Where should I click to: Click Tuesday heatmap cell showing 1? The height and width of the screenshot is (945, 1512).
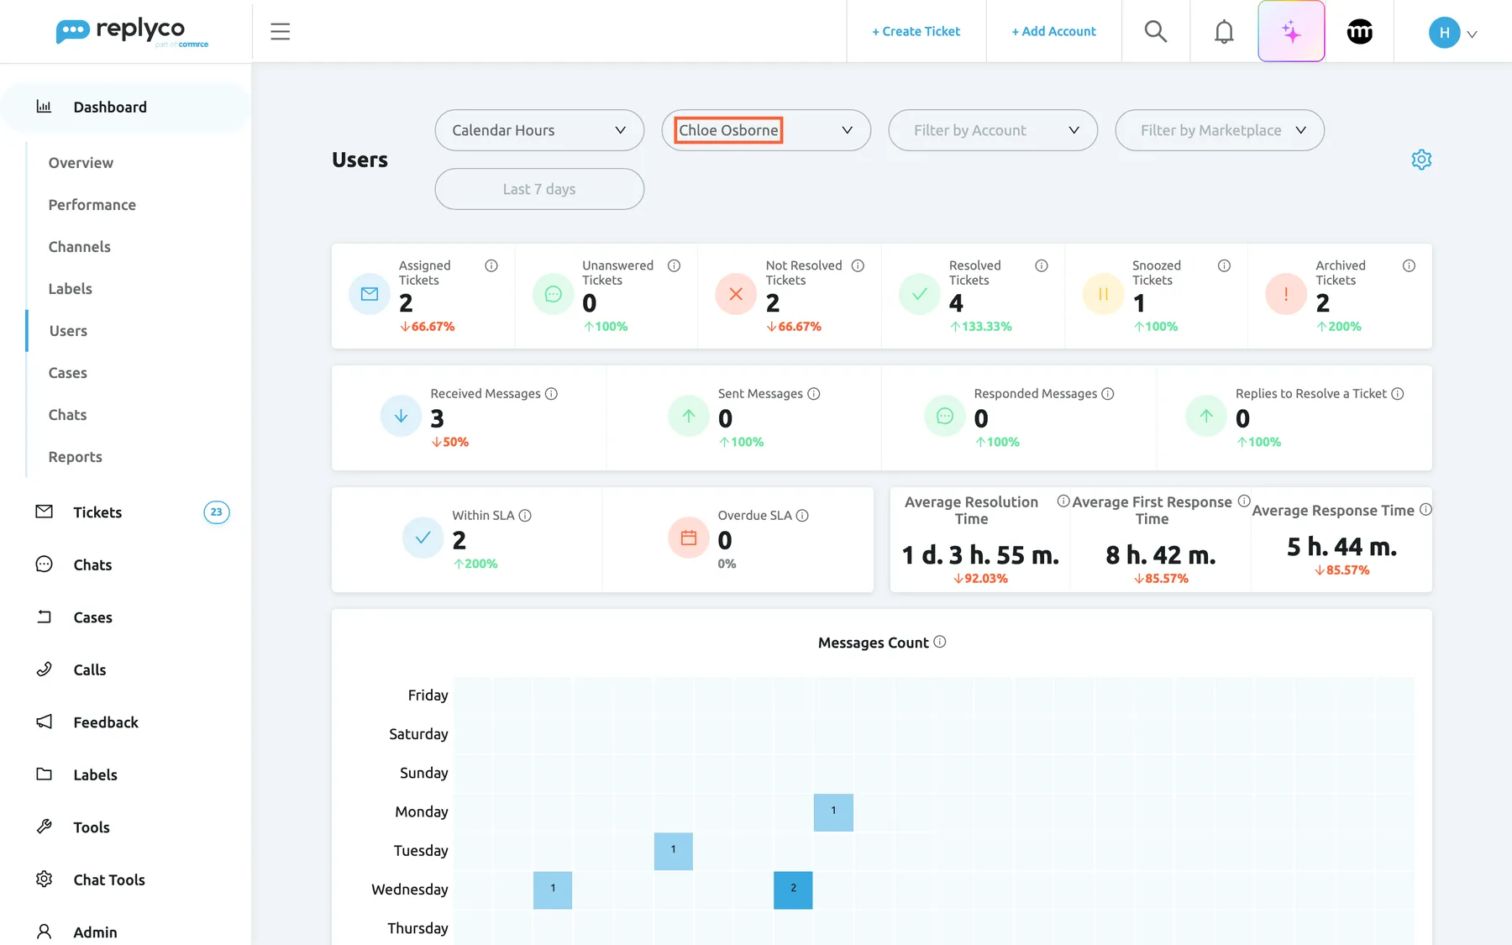[674, 851]
